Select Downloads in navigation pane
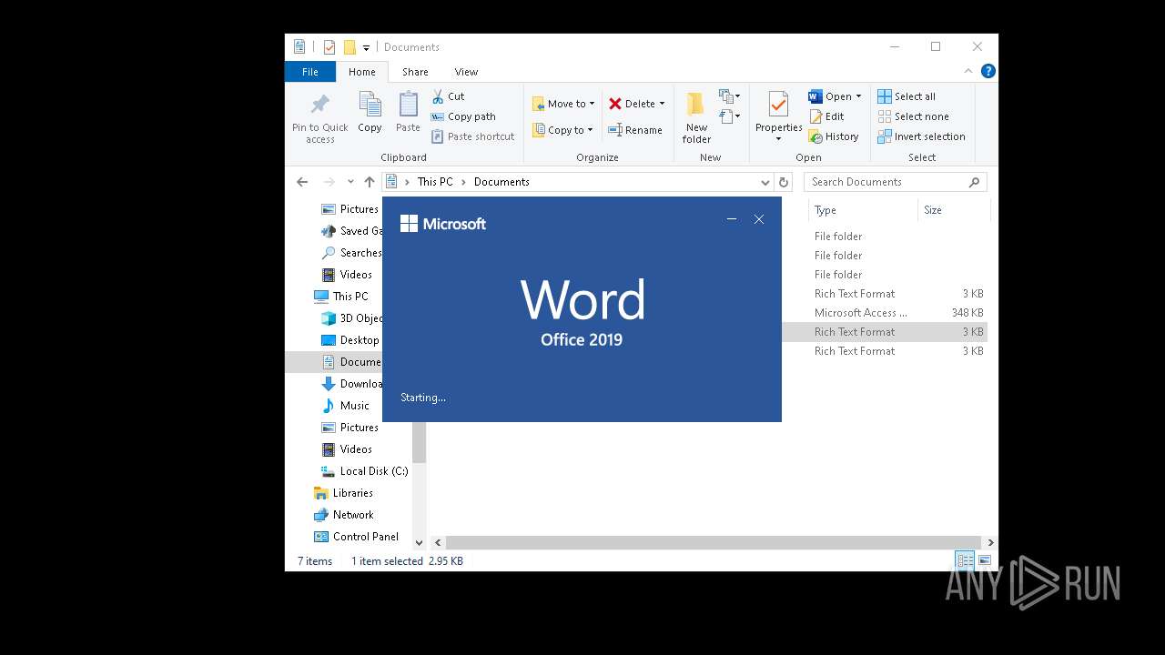 point(351,384)
